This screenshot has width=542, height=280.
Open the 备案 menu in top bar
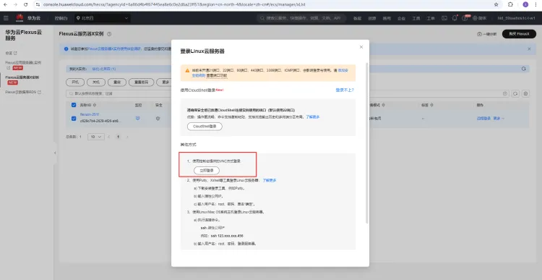(x=357, y=18)
